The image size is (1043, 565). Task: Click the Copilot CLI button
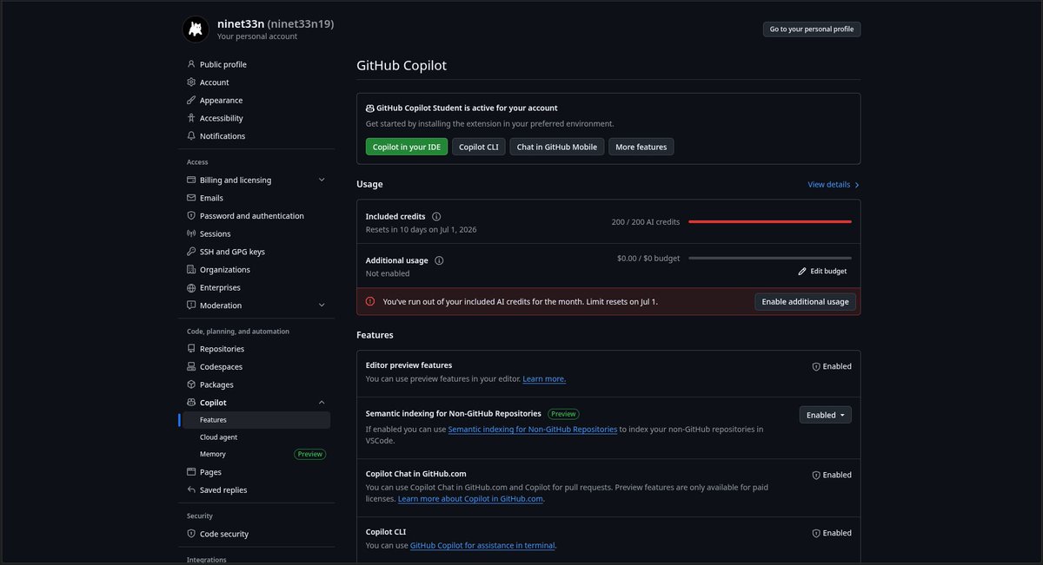pyautogui.click(x=479, y=147)
